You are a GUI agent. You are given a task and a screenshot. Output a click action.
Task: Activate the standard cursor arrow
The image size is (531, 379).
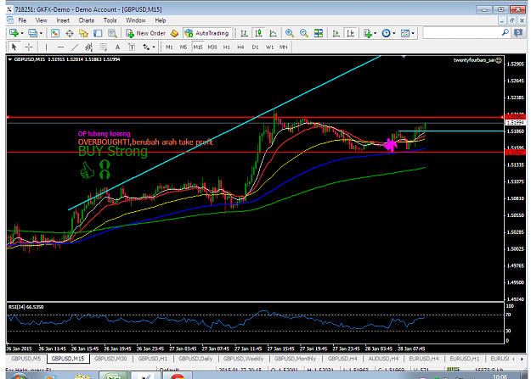click(14, 47)
